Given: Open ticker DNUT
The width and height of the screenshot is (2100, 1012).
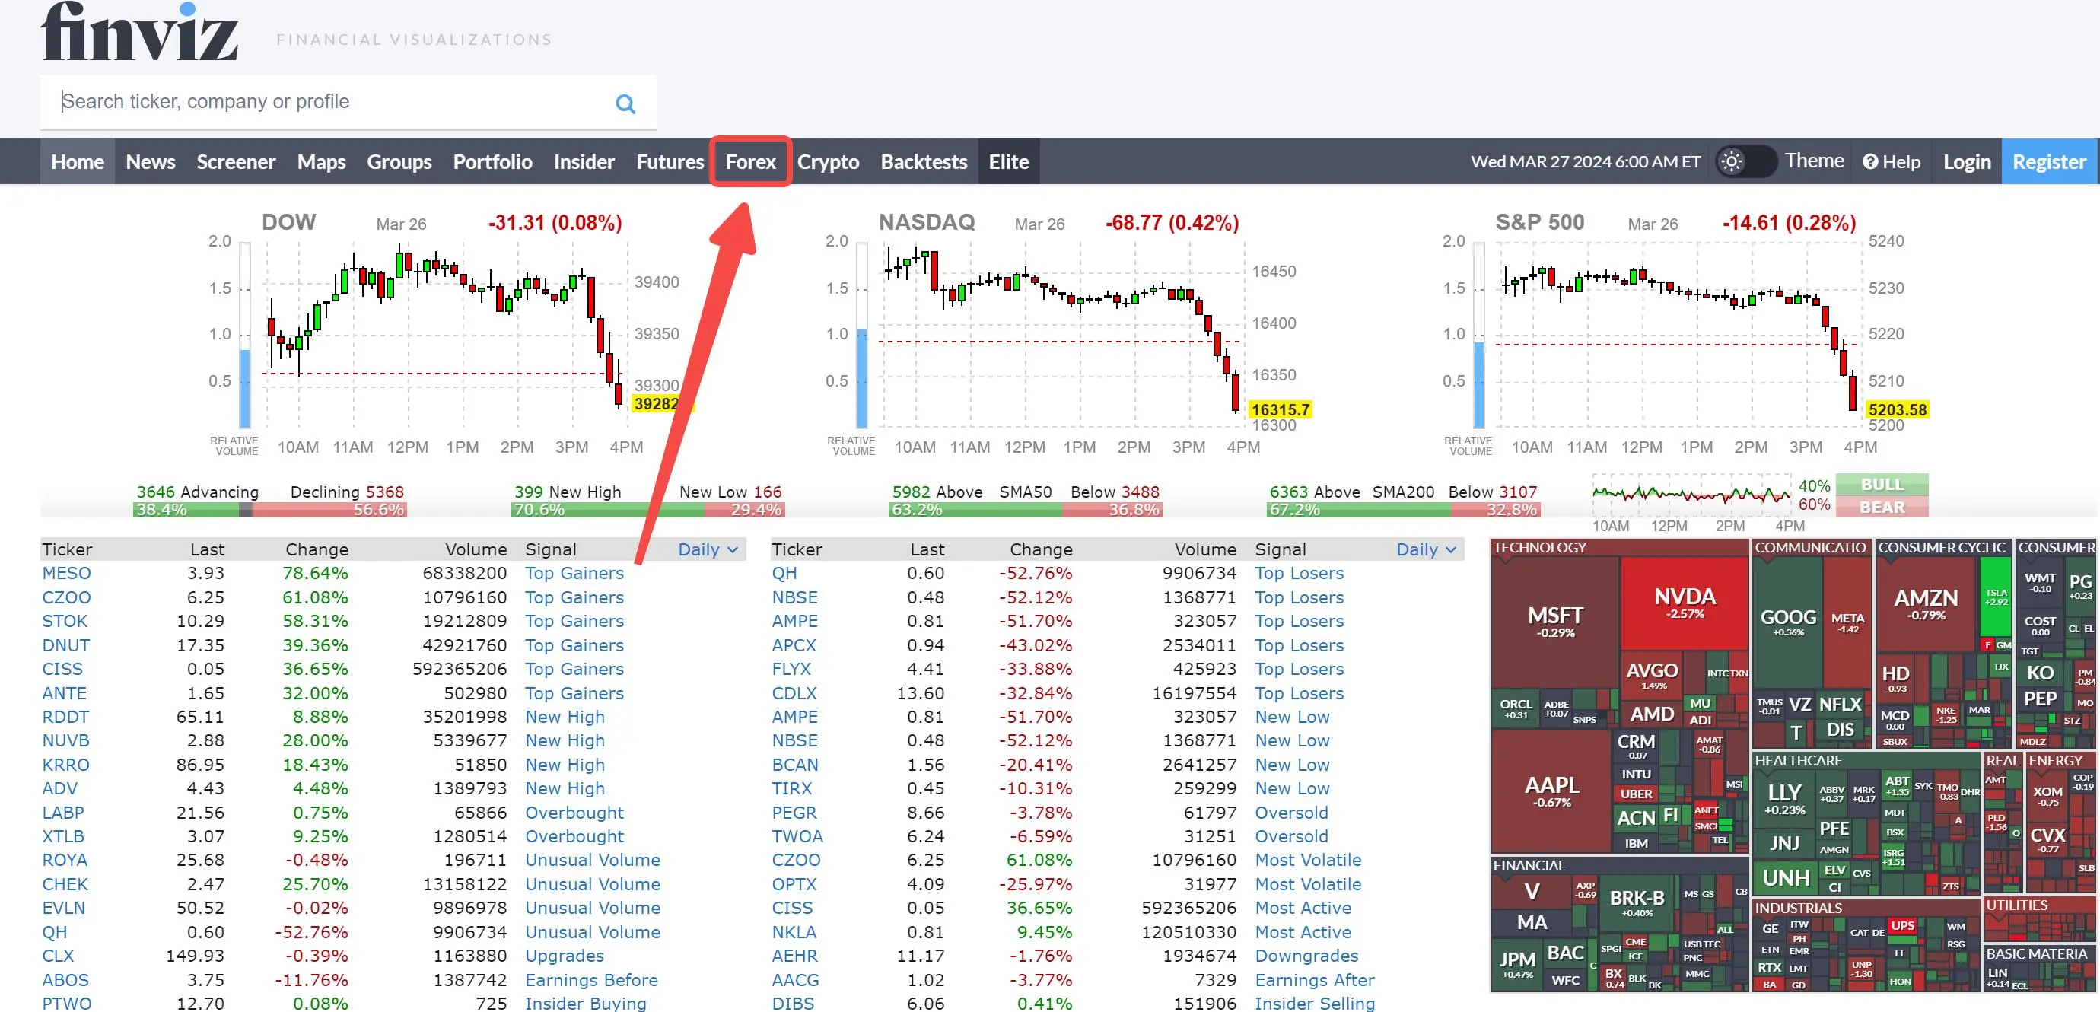Looking at the screenshot, I should (66, 646).
